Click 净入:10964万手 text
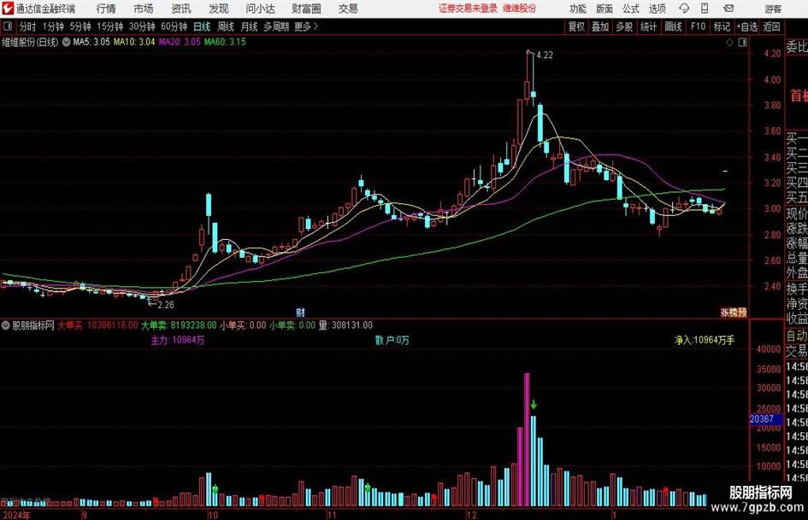 point(705,340)
